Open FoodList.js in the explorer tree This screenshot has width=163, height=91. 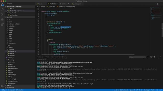12,52
